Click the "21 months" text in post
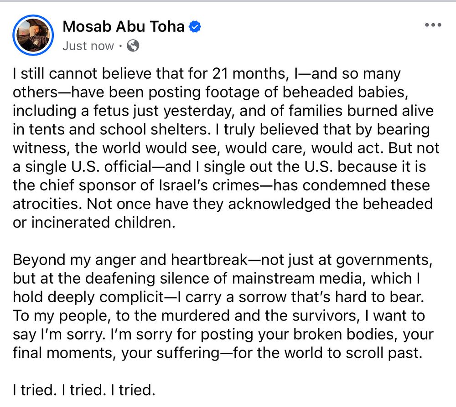Image resolution: width=456 pixels, height=407 pixels. click(249, 73)
